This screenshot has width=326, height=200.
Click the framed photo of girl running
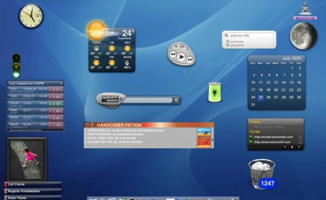[27, 159]
